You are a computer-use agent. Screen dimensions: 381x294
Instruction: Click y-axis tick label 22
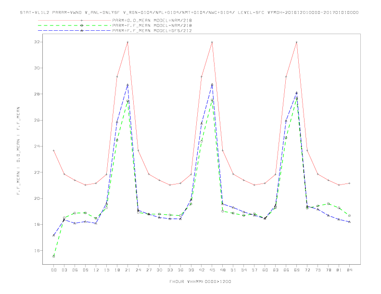click(37, 172)
